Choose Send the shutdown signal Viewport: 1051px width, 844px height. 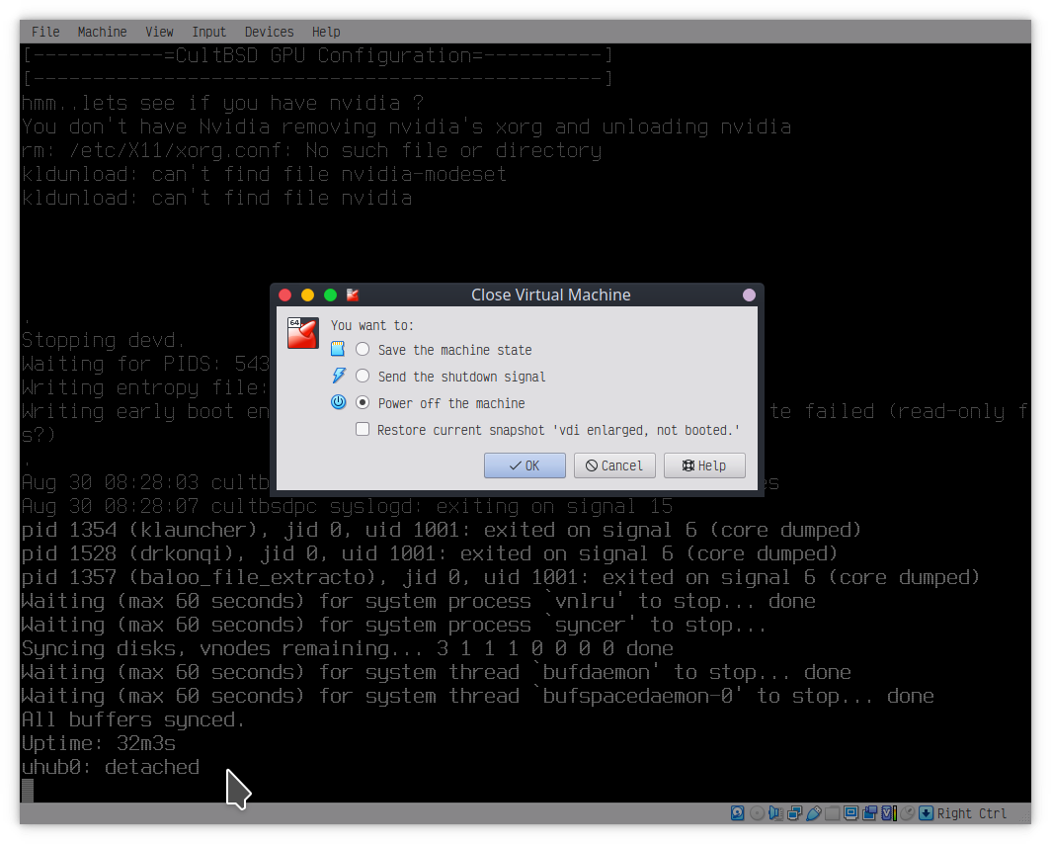click(x=363, y=377)
